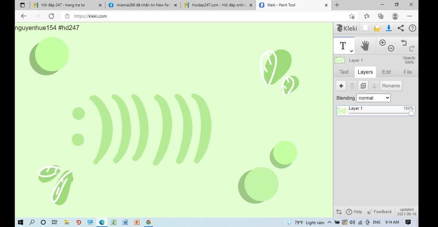The height and width of the screenshot is (227, 438).
Task: Click the Rename layer button
Action: 391,86
